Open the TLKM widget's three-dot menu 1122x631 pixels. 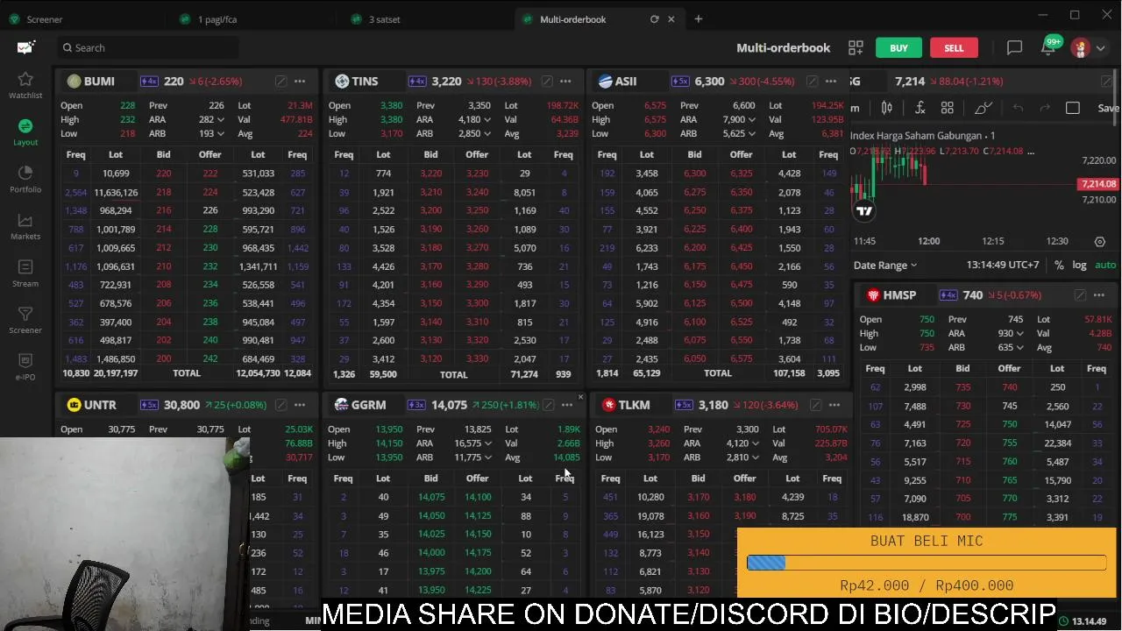coord(834,405)
